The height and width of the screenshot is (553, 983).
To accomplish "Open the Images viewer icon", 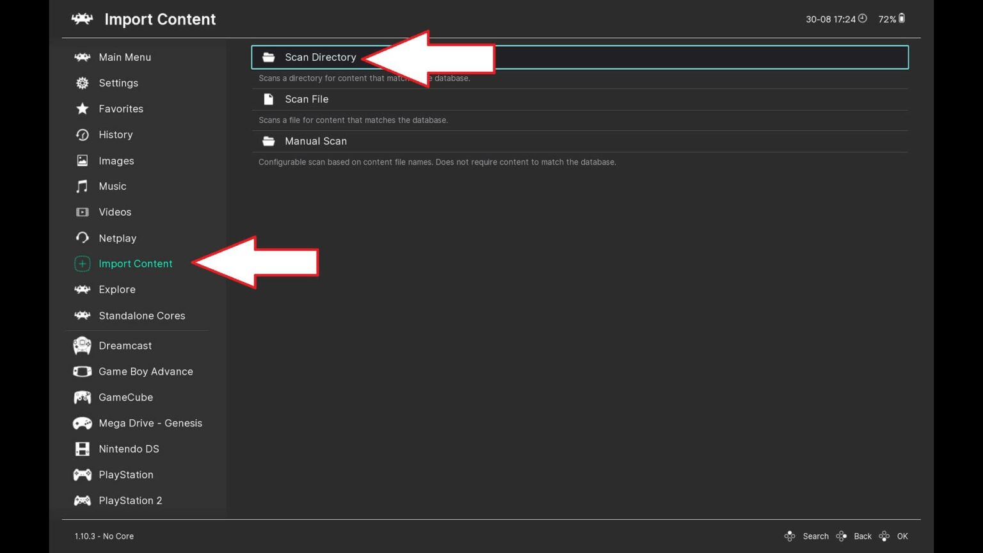I will click(x=82, y=161).
